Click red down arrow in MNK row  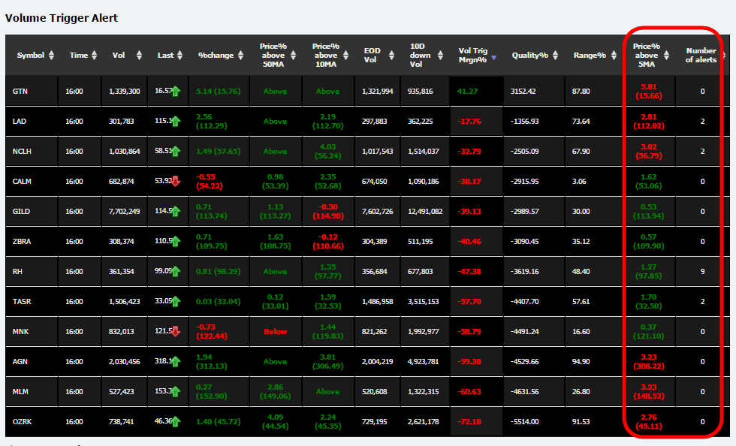tap(176, 331)
